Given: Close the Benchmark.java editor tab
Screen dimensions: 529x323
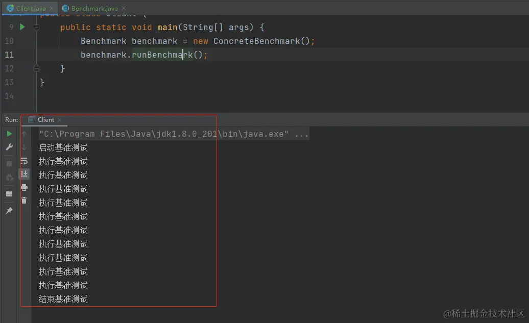Looking at the screenshot, I should [124, 8].
